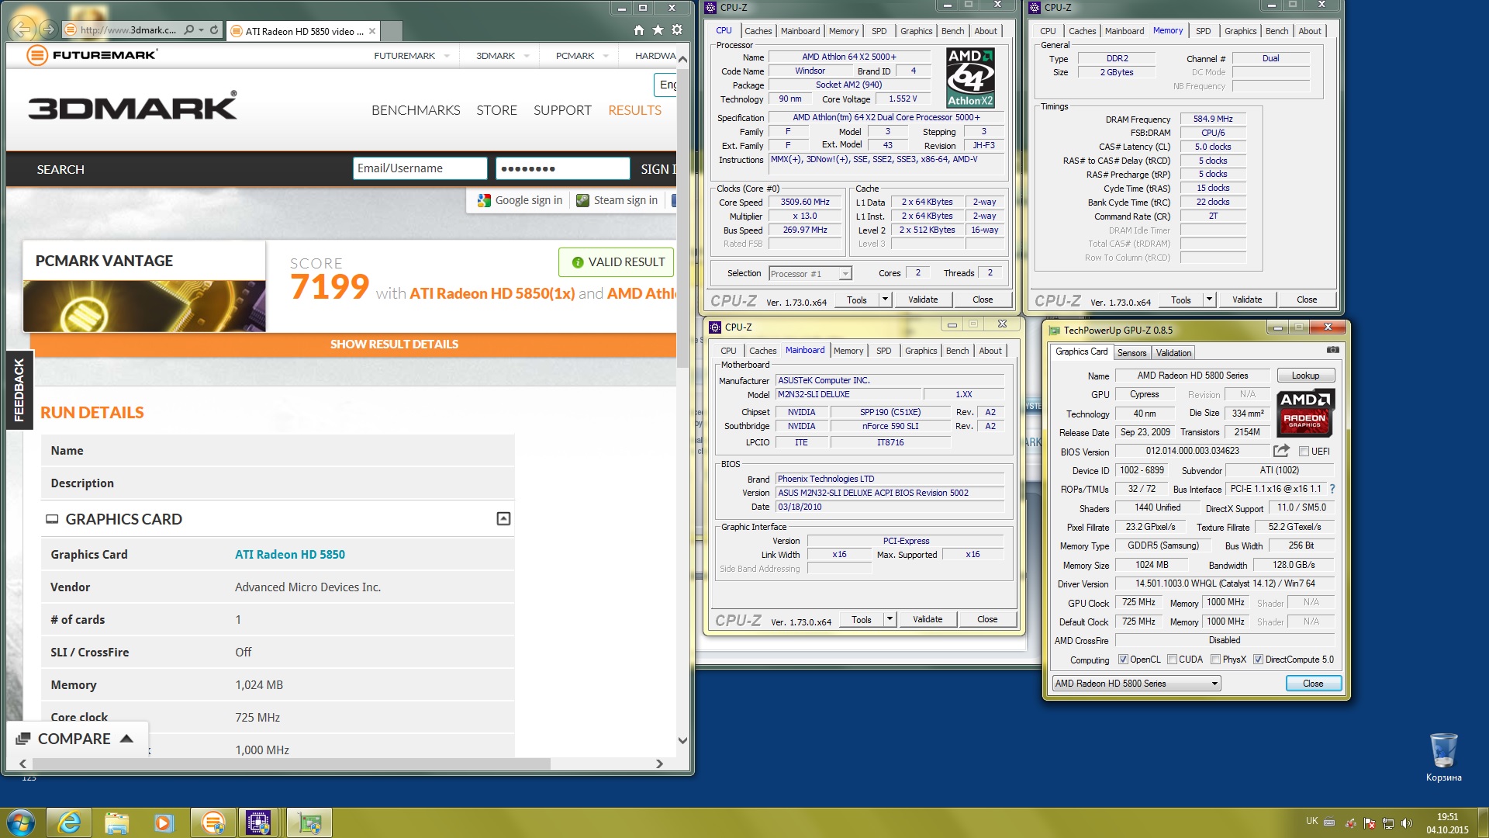Click Validate in CPU-Z Memory window
Viewport: 1489px width, 838px height.
pyautogui.click(x=1247, y=300)
